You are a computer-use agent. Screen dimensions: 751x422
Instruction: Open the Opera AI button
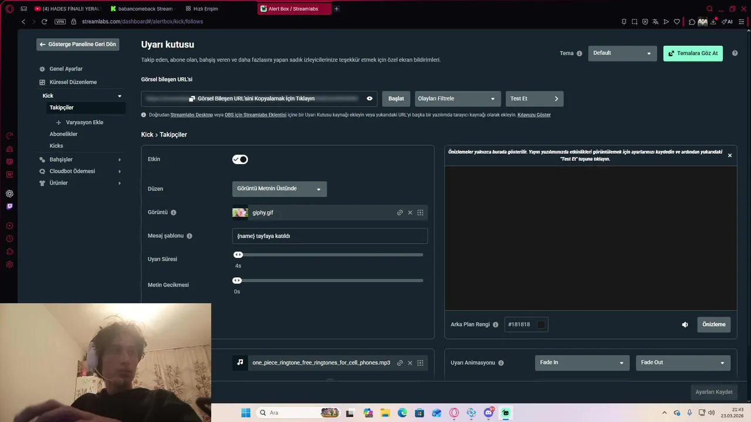click(728, 22)
